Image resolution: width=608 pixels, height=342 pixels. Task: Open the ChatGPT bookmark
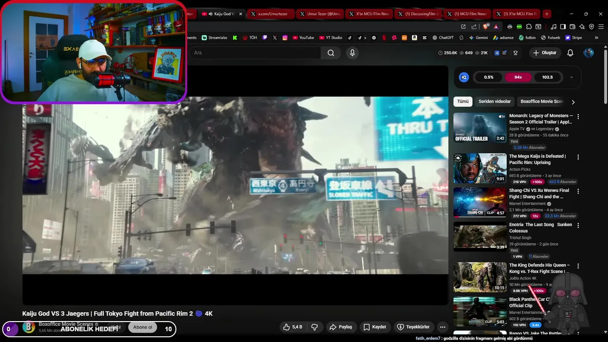pos(443,38)
